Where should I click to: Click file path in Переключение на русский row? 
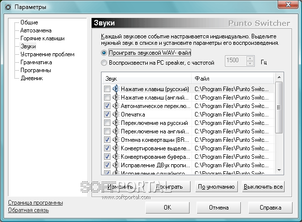coord(231,123)
